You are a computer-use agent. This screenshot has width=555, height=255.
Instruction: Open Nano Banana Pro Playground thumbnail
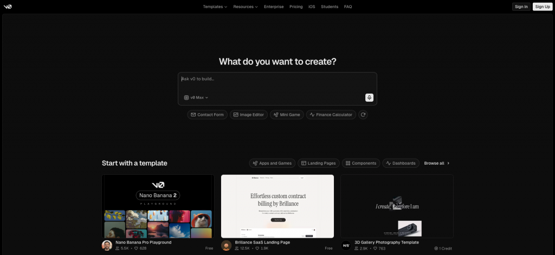tap(158, 206)
